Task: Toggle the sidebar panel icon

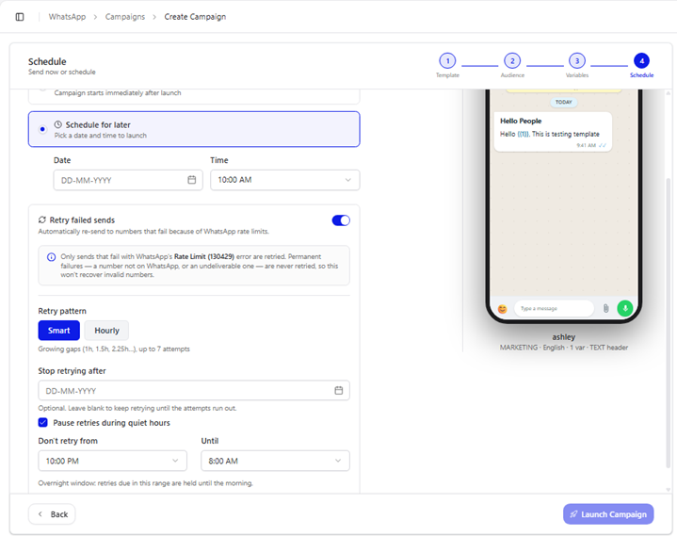Action: [20, 17]
